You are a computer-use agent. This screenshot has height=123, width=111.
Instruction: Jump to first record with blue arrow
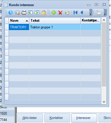coord(75,12)
